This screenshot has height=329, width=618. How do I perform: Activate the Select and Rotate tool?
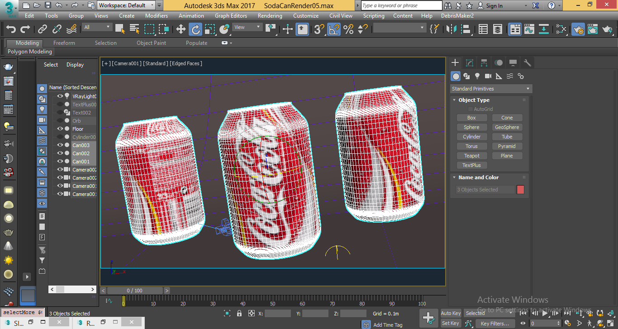(x=195, y=29)
